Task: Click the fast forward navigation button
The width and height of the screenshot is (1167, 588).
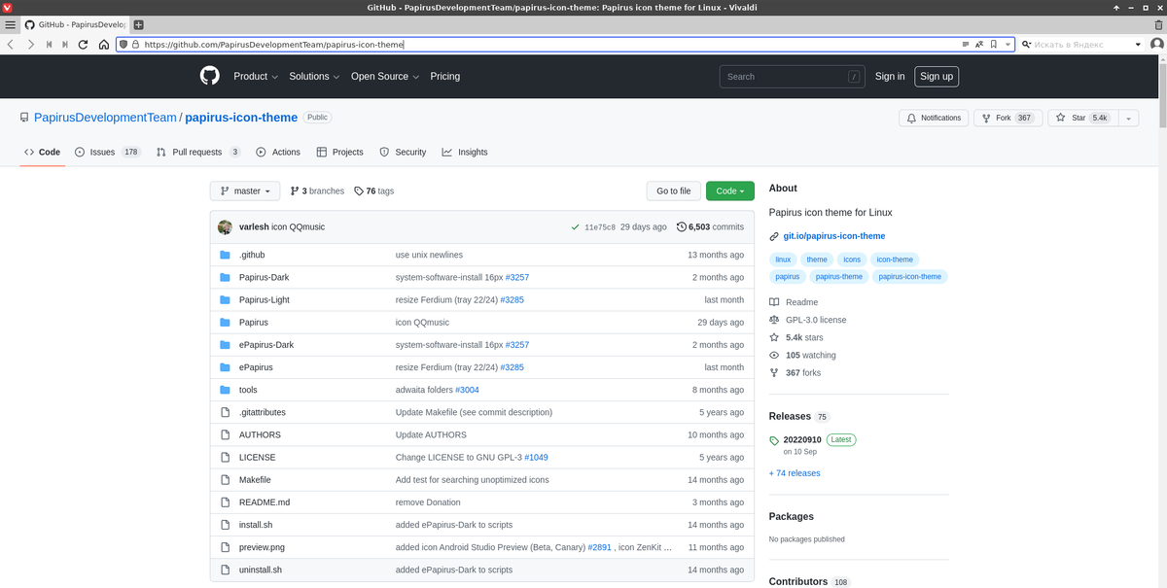Action: (65, 44)
